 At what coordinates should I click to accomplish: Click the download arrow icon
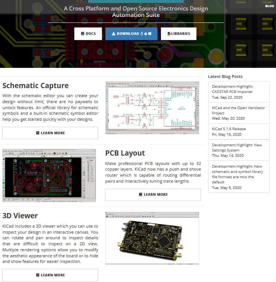pyautogui.click(x=114, y=34)
